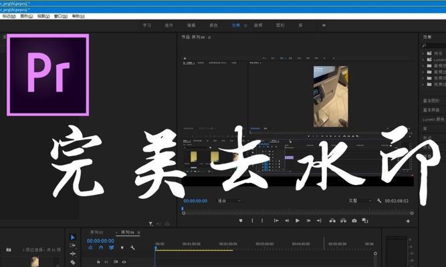Viewport: 446px width, 267px height.
Task: Open the 序列04 timeline panel menu
Action: point(139,233)
